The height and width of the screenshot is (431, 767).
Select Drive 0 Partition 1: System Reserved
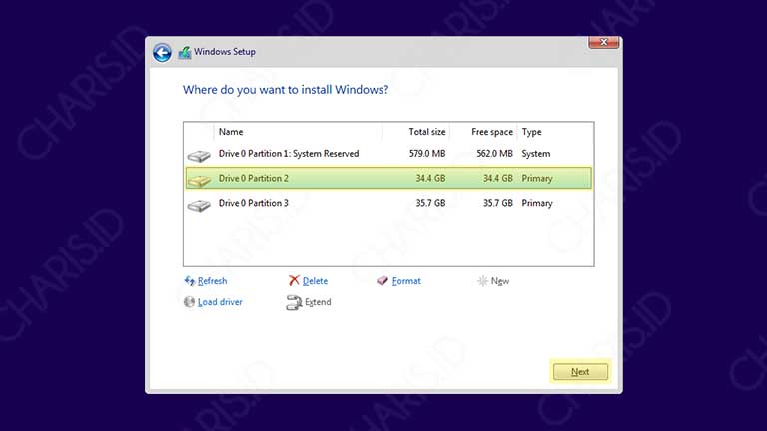click(388, 154)
